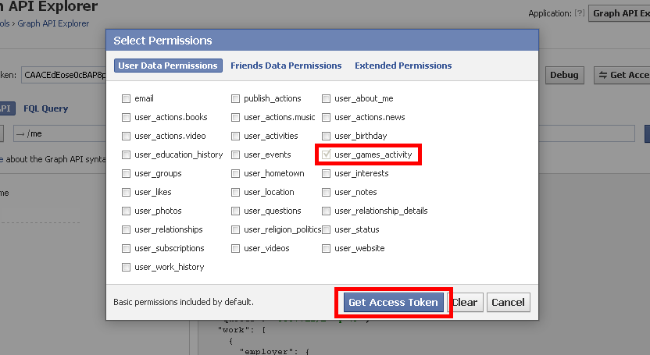Tick the user_website checkbox
Viewport: 650px width, 355px height.
point(327,249)
